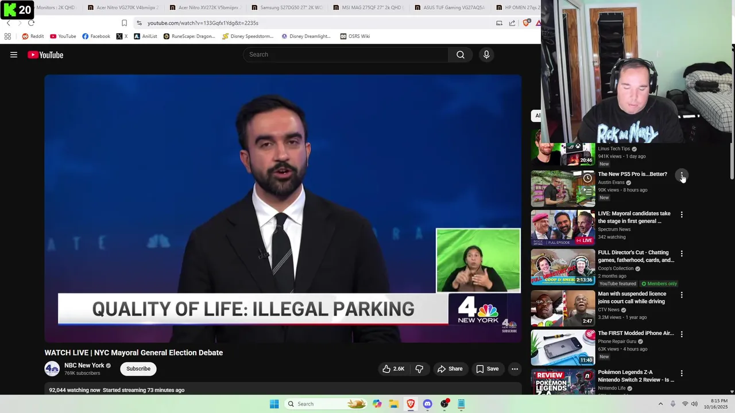Open the NBC New York channel name link
This screenshot has width=735, height=413.
[84, 365]
